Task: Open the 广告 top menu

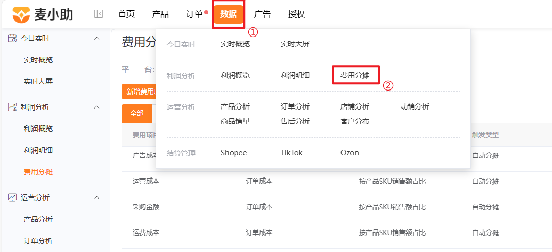Action: tap(263, 14)
